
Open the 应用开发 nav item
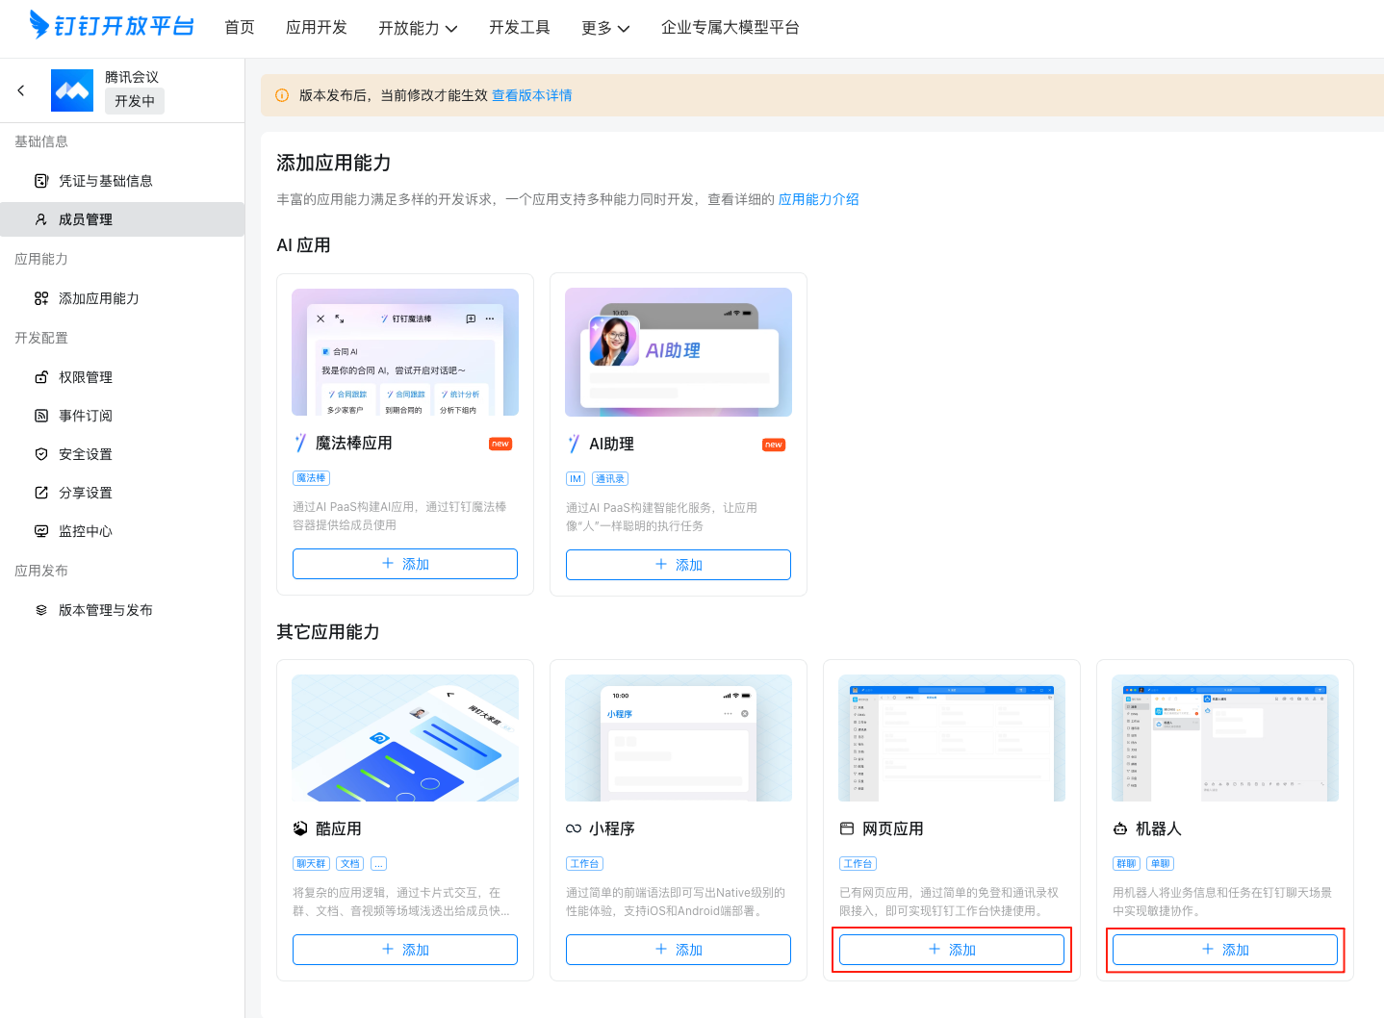[x=317, y=27]
